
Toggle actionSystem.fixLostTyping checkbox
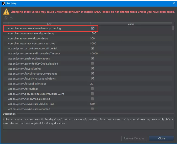click(x=93, y=68)
